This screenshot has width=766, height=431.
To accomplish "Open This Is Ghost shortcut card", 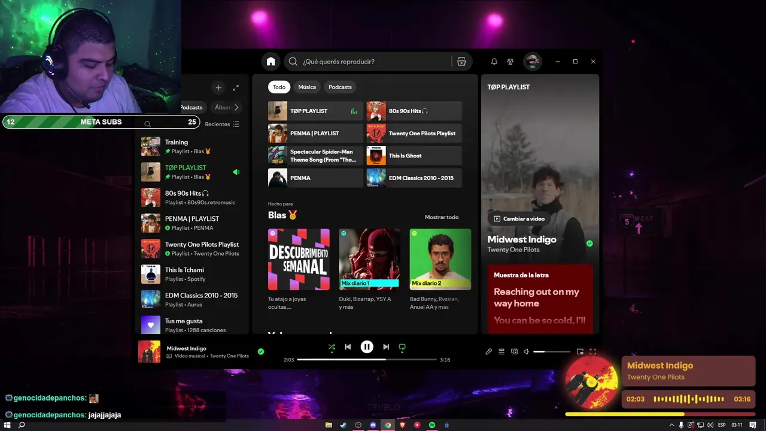I will coord(414,156).
